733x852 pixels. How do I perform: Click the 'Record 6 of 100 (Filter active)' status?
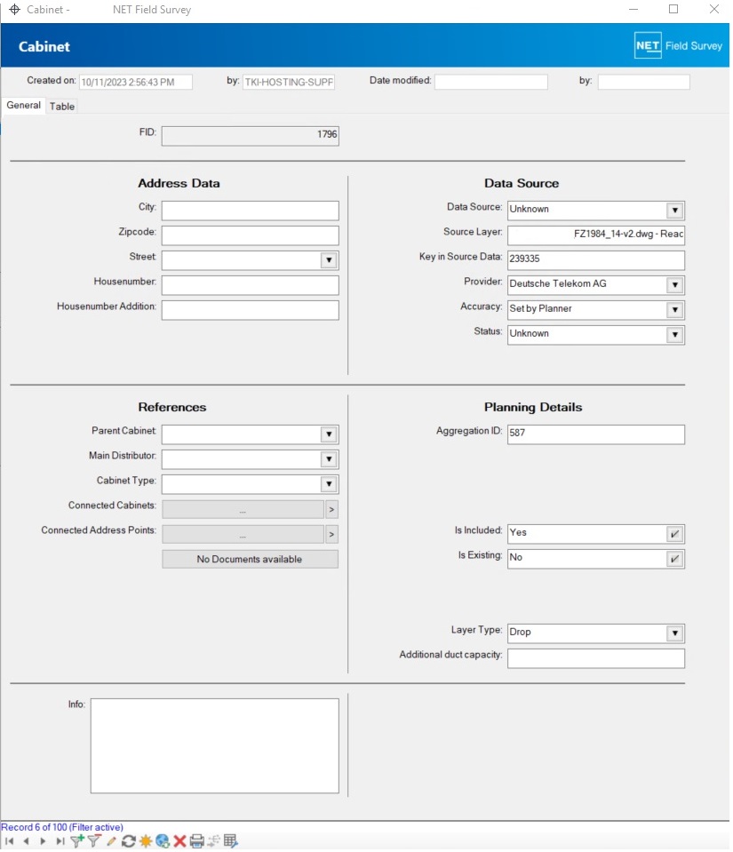coord(62,827)
